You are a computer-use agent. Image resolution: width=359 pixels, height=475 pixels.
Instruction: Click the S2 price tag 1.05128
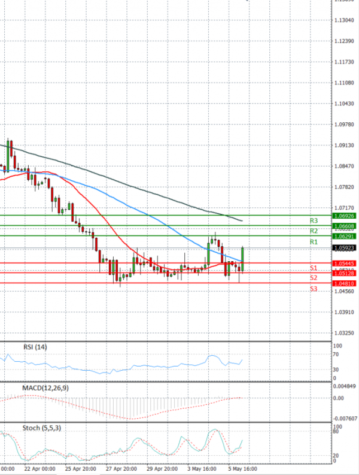(344, 274)
